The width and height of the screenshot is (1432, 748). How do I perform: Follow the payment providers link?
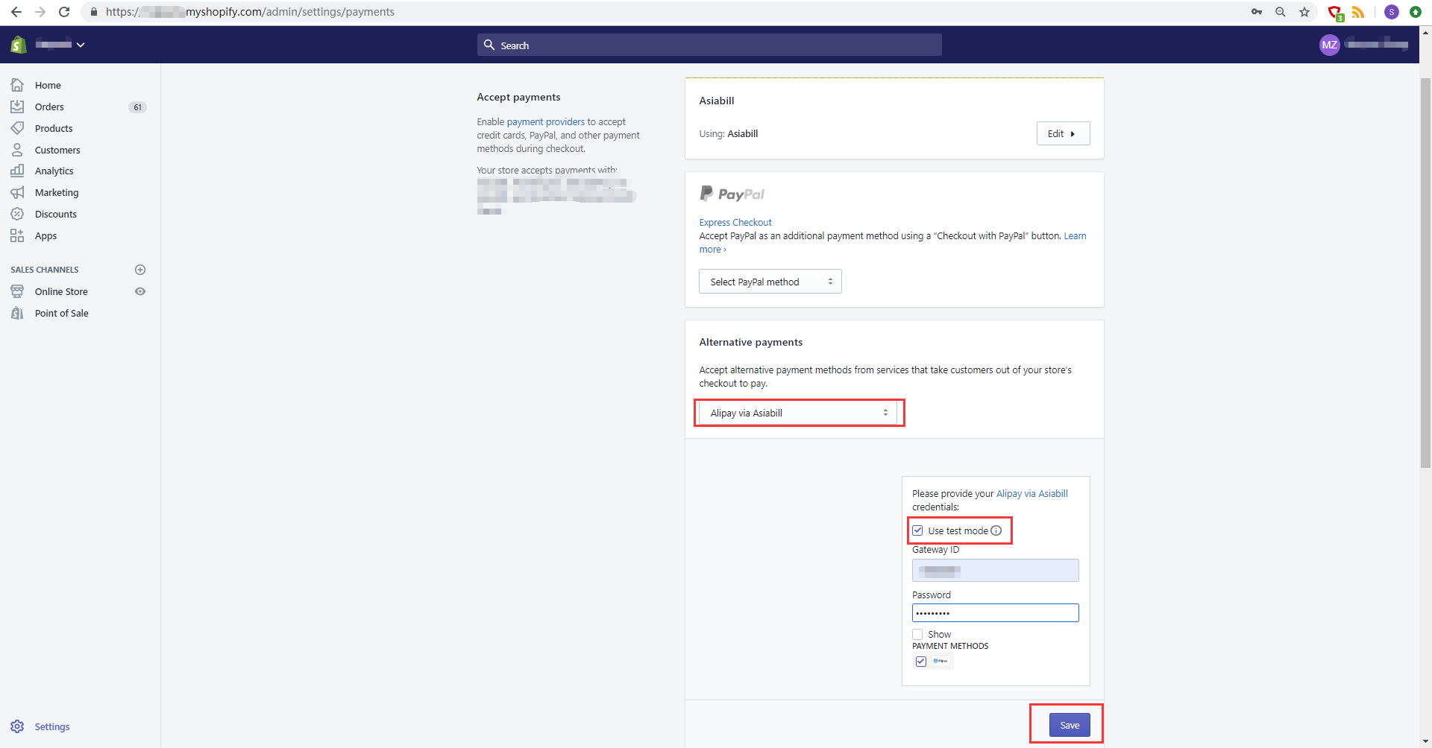pos(546,121)
